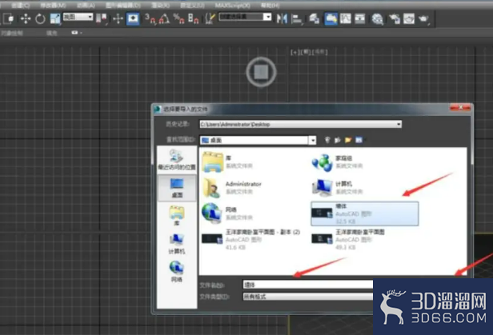Open the 修改器(M) menu
The height and width of the screenshot is (335, 493).
click(x=53, y=6)
